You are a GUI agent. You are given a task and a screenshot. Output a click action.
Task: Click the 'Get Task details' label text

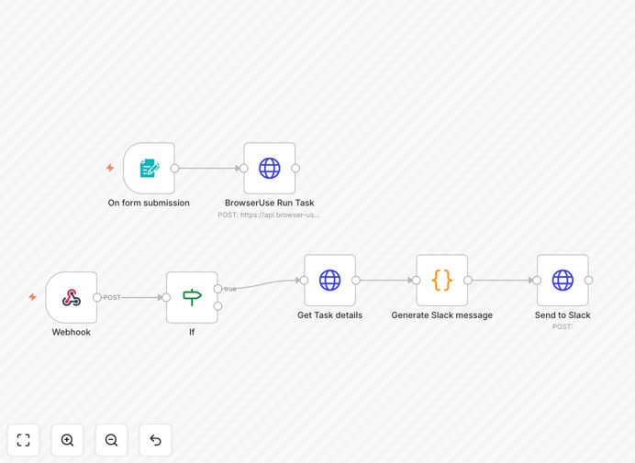pyautogui.click(x=329, y=315)
